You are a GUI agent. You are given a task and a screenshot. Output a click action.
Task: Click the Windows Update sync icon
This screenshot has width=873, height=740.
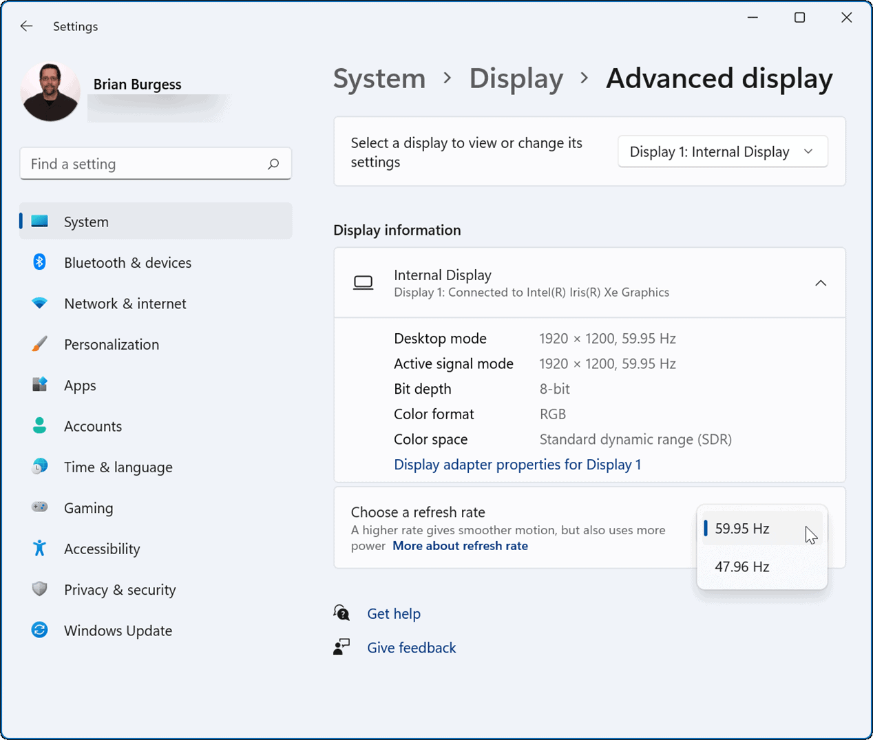[40, 630]
